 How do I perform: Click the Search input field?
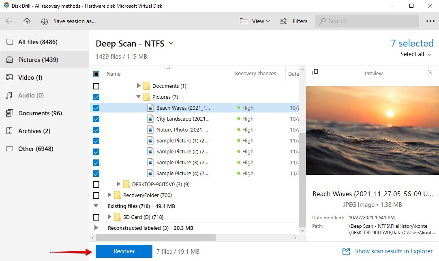point(367,21)
